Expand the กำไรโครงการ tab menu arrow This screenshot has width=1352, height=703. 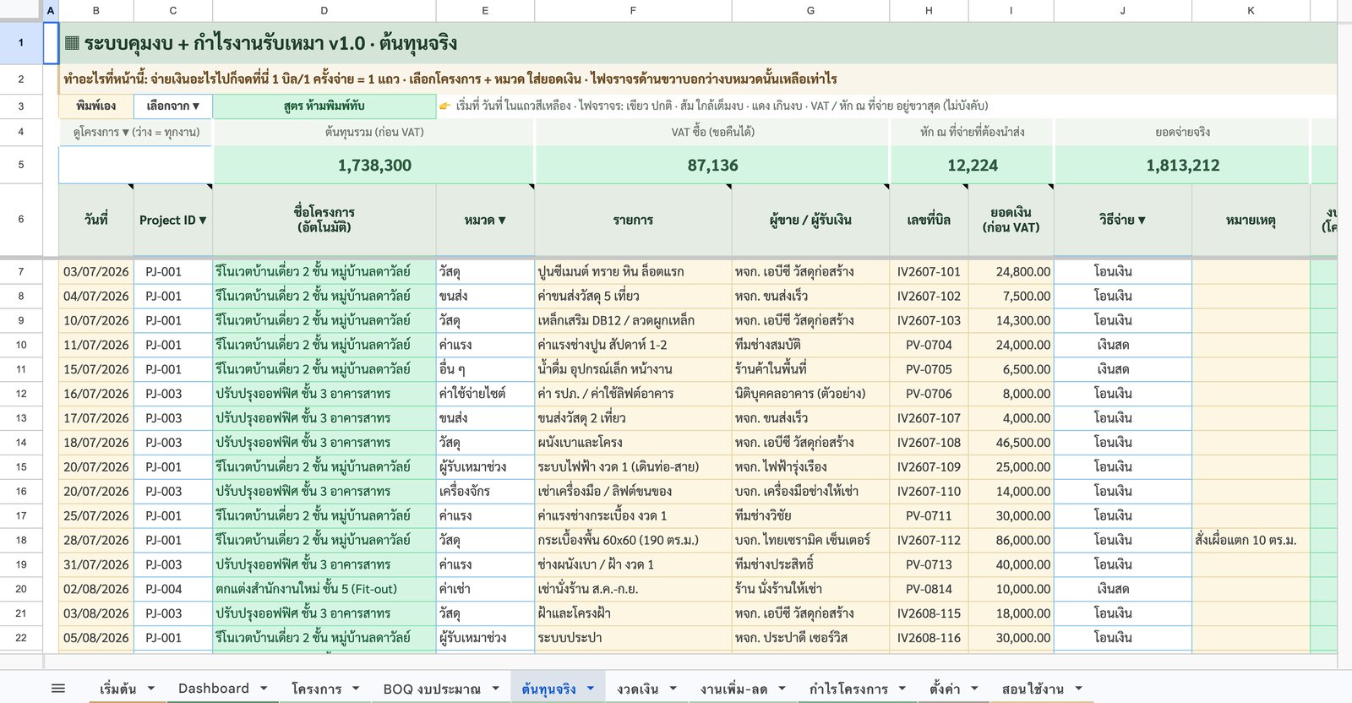pos(902,689)
